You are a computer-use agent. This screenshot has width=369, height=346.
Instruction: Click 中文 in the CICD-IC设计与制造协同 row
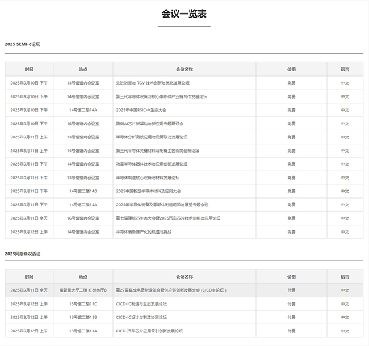pos(345,317)
